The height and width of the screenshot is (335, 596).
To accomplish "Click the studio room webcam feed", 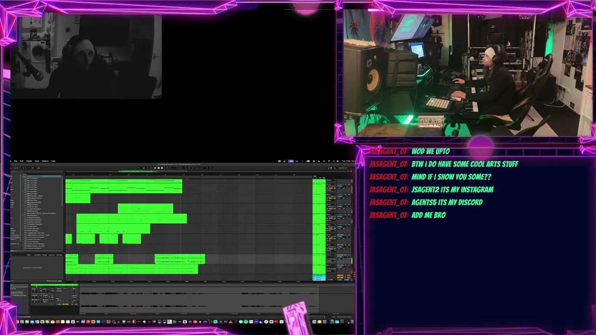I will tap(468, 74).
